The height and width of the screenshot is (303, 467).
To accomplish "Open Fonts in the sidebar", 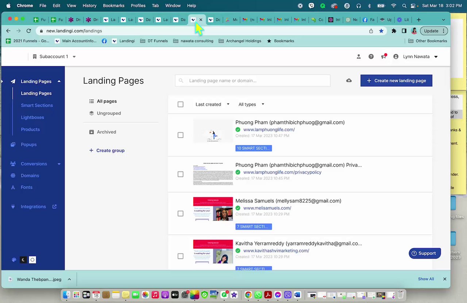I will [x=26, y=187].
